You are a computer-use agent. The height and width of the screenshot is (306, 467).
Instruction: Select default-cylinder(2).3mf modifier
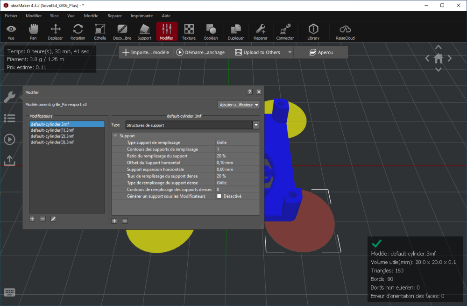67,136
